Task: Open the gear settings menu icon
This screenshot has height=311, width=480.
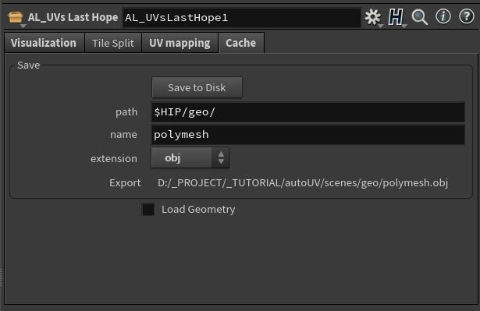Action: [372, 17]
